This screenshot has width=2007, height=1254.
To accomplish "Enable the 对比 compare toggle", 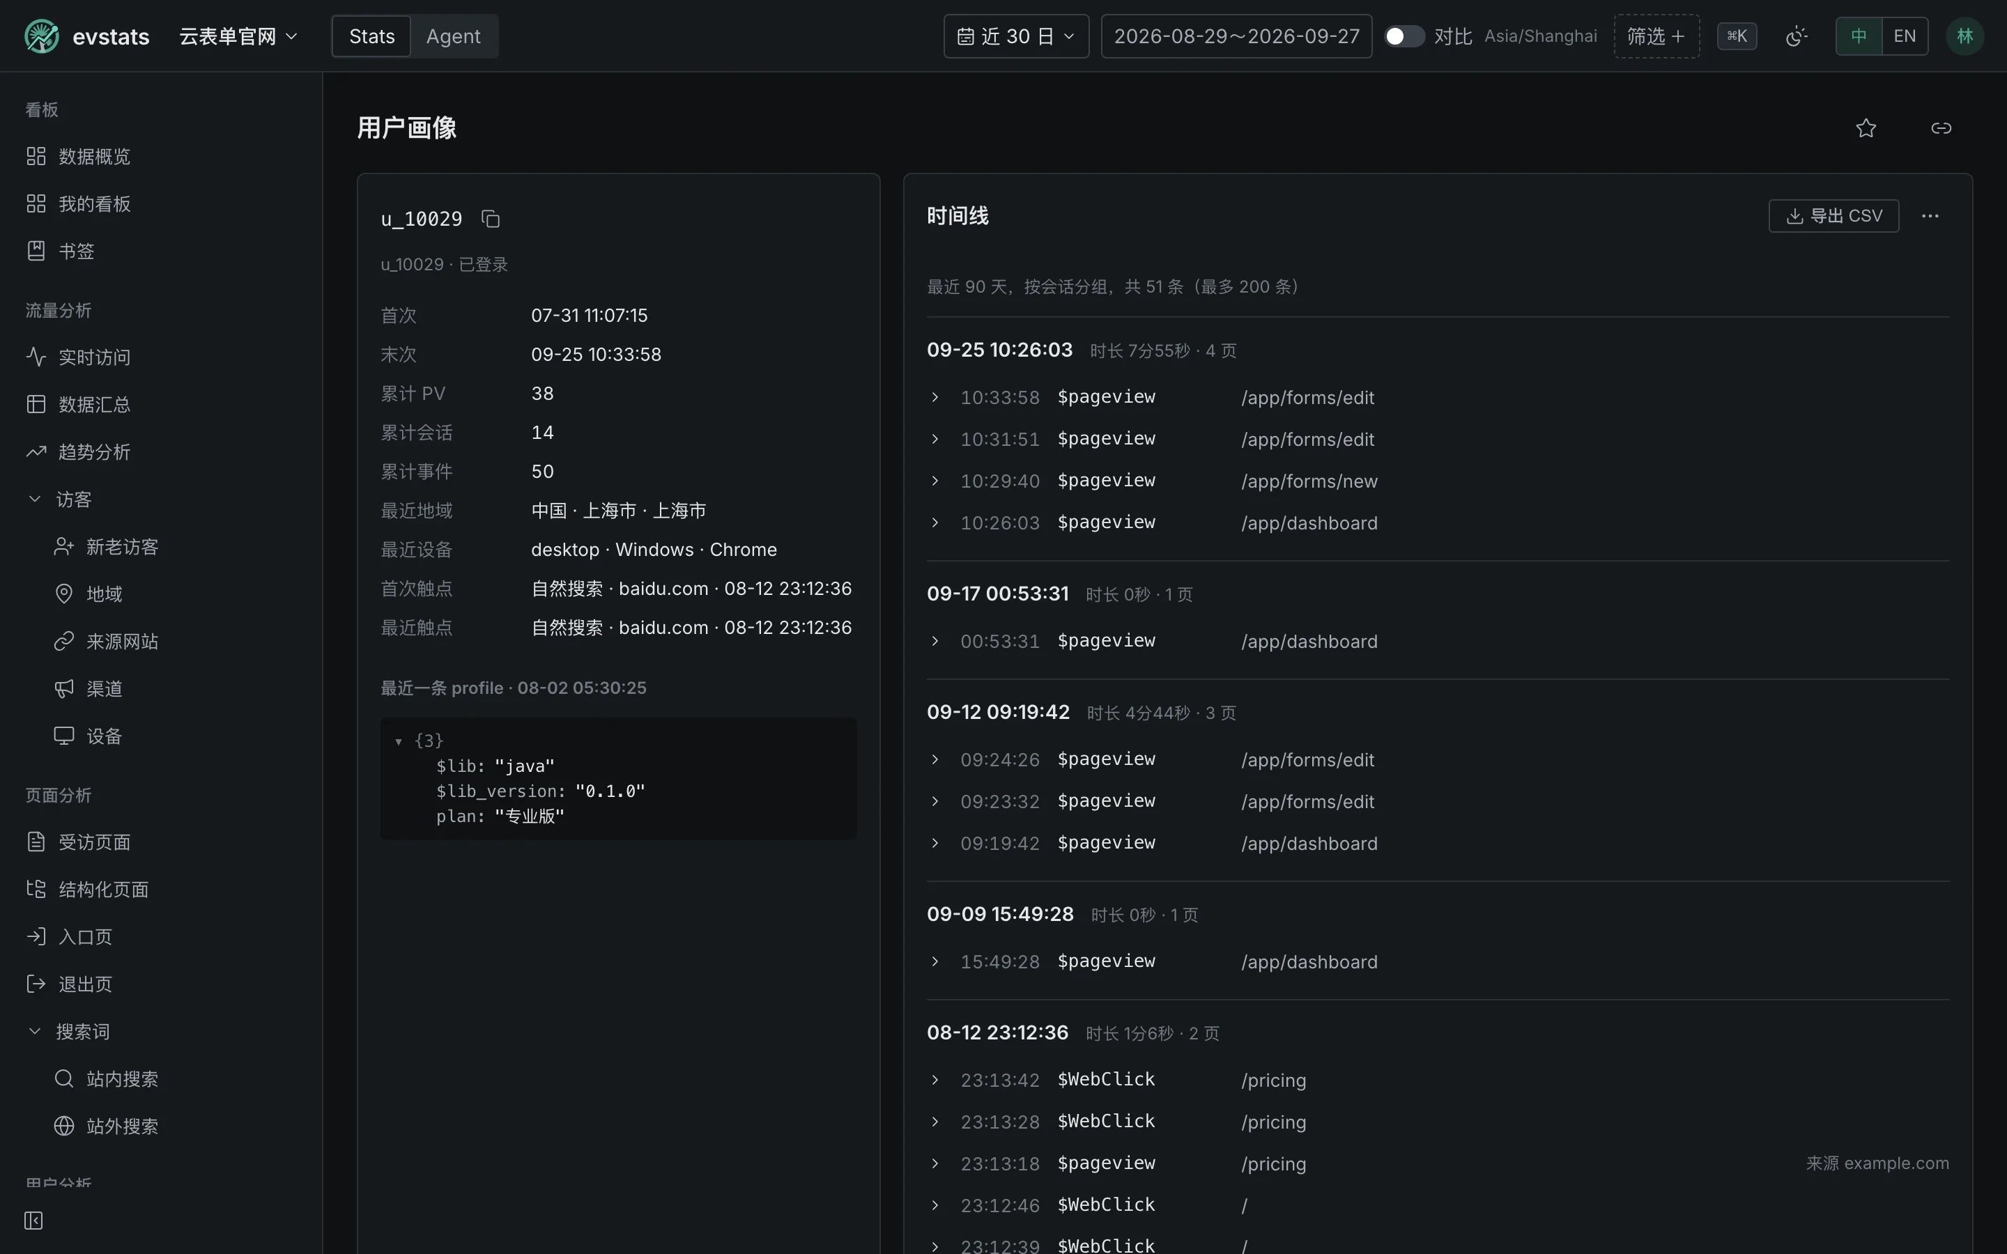I will tap(1404, 36).
